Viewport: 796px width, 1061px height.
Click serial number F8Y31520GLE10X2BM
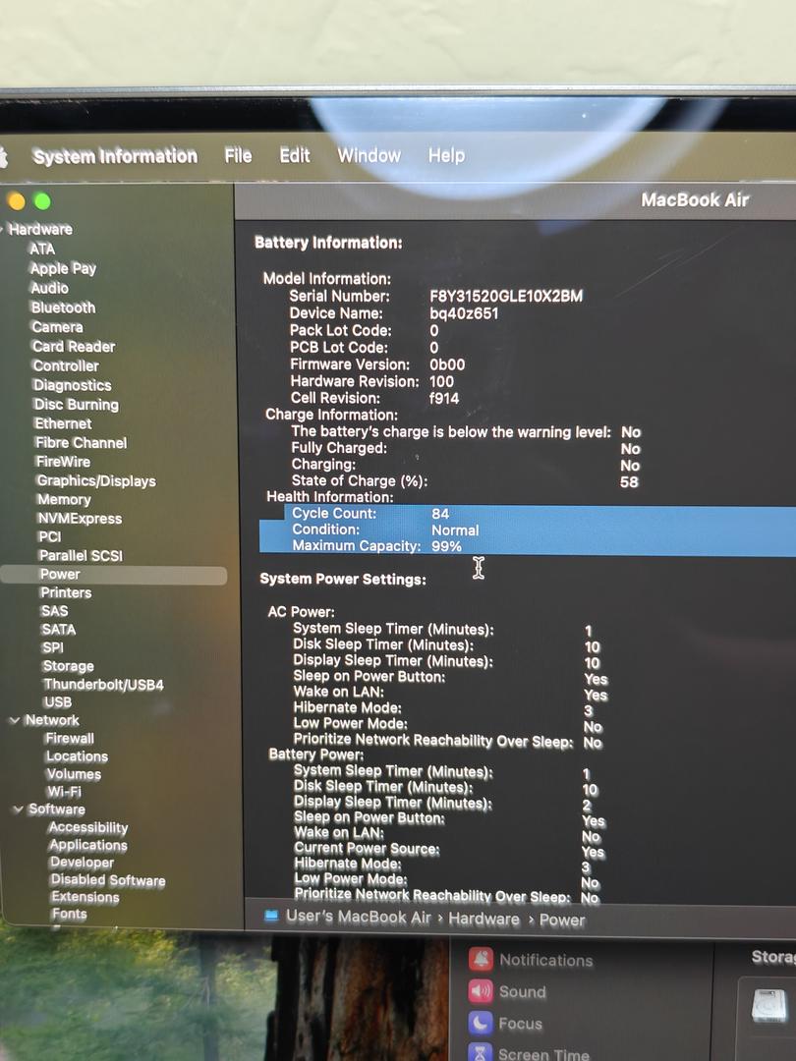tap(506, 297)
